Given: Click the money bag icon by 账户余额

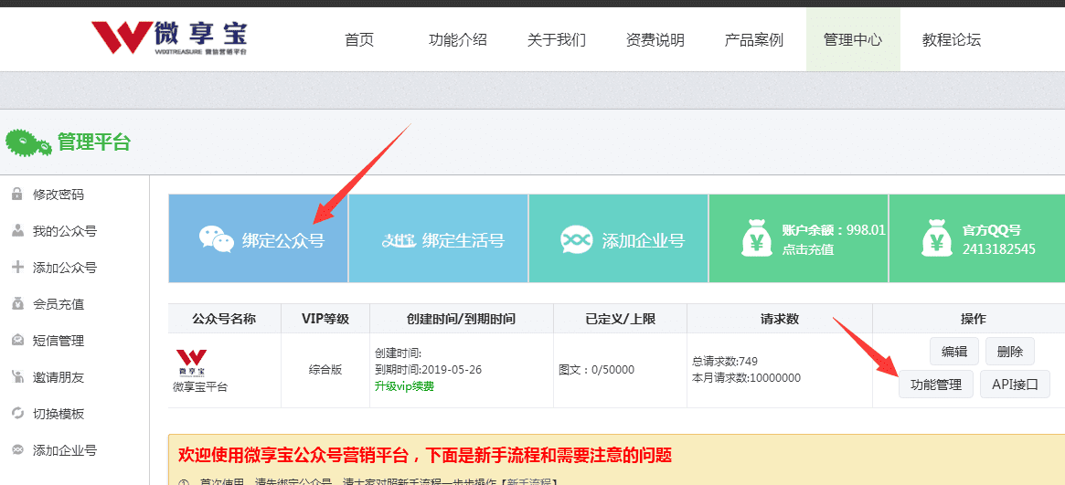Looking at the screenshot, I should click(x=756, y=239).
